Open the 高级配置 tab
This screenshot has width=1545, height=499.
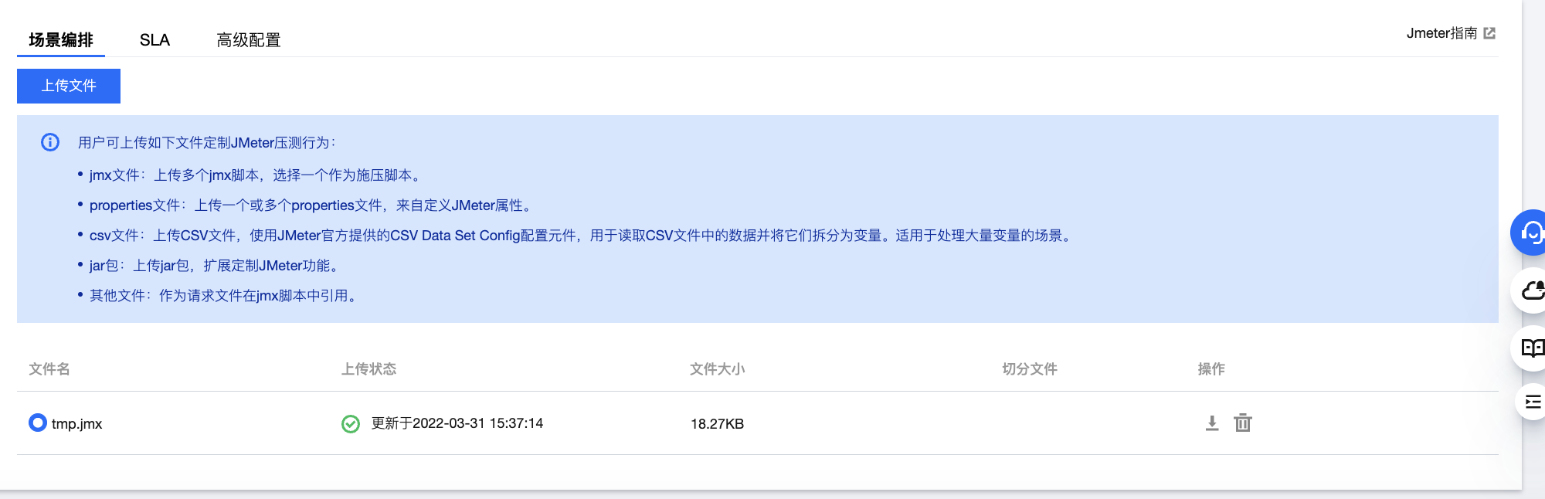249,40
